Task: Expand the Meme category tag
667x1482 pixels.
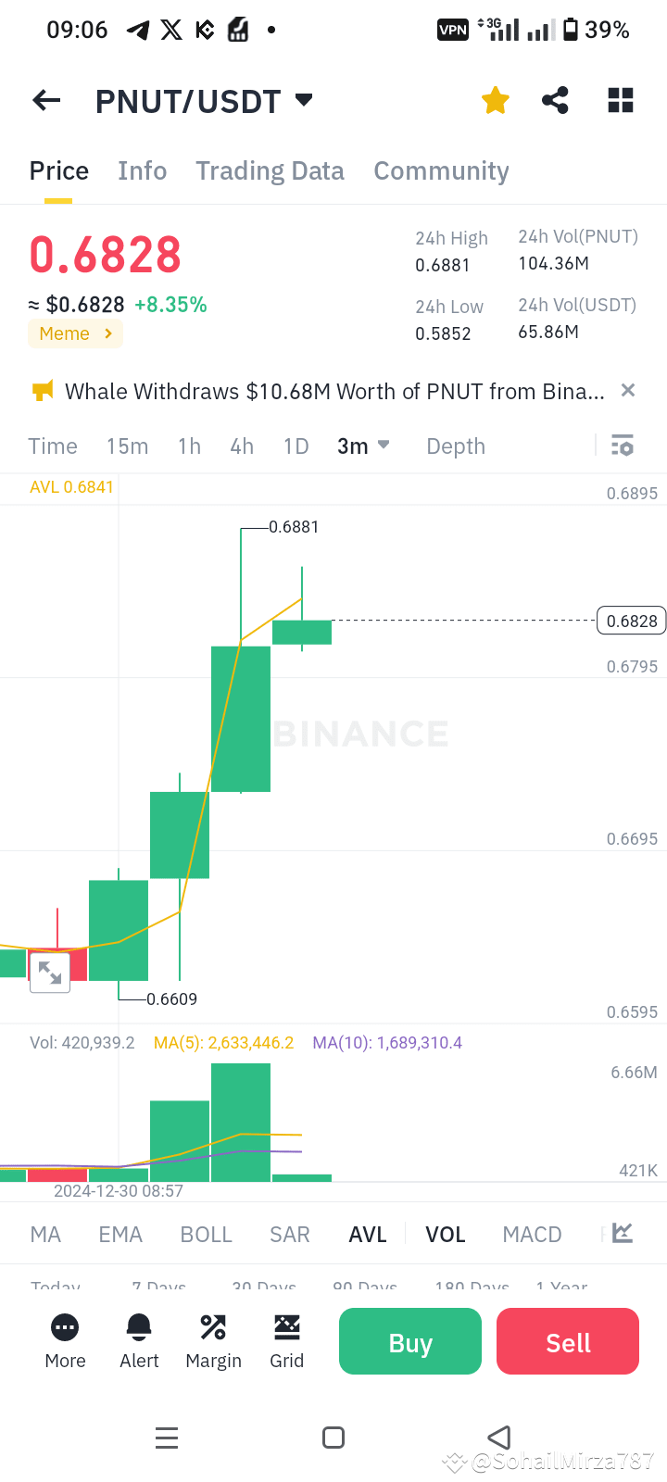Action: [x=75, y=333]
